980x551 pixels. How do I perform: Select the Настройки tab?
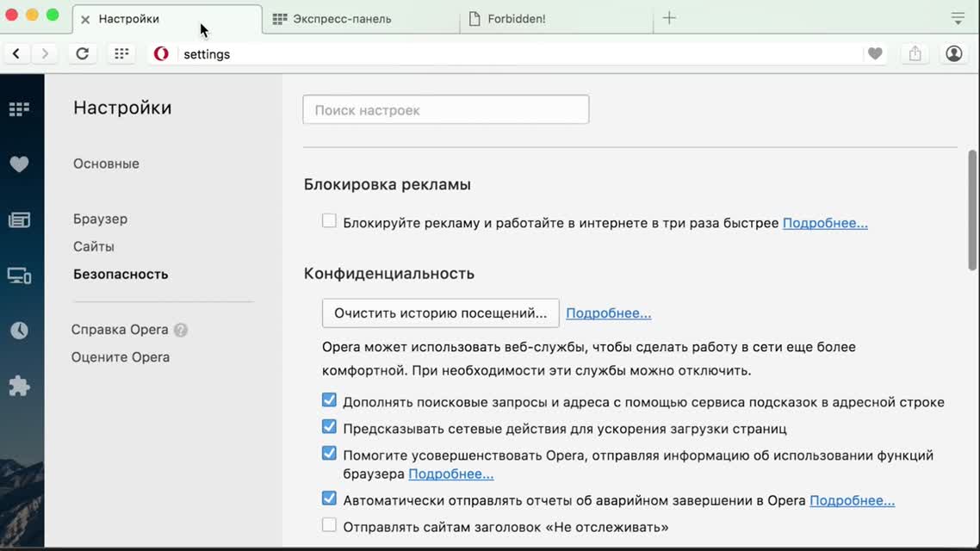coord(167,19)
